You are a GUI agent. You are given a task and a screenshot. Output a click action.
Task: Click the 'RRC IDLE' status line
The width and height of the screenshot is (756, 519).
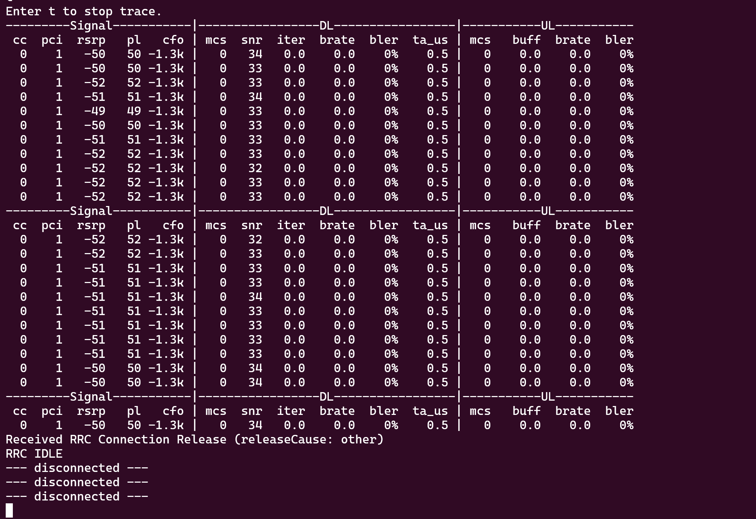coord(34,453)
